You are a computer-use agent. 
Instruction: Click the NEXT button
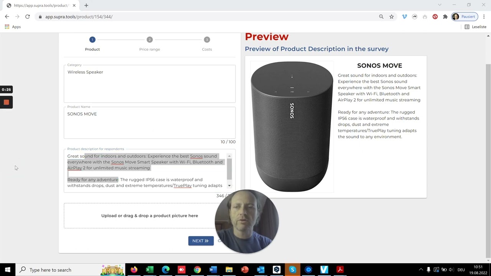pyautogui.click(x=201, y=241)
